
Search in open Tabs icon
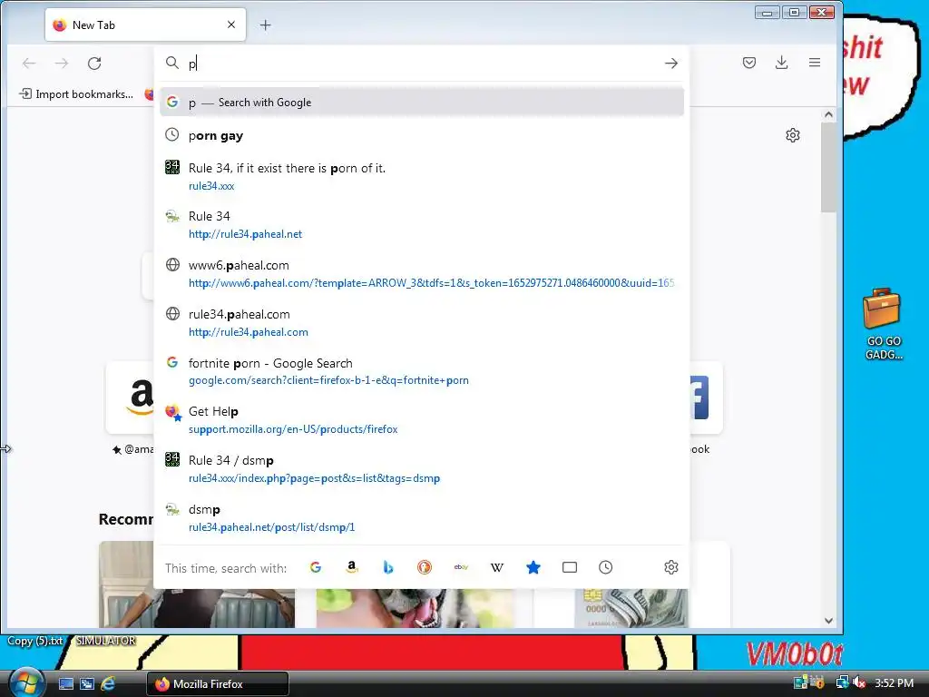tap(570, 567)
